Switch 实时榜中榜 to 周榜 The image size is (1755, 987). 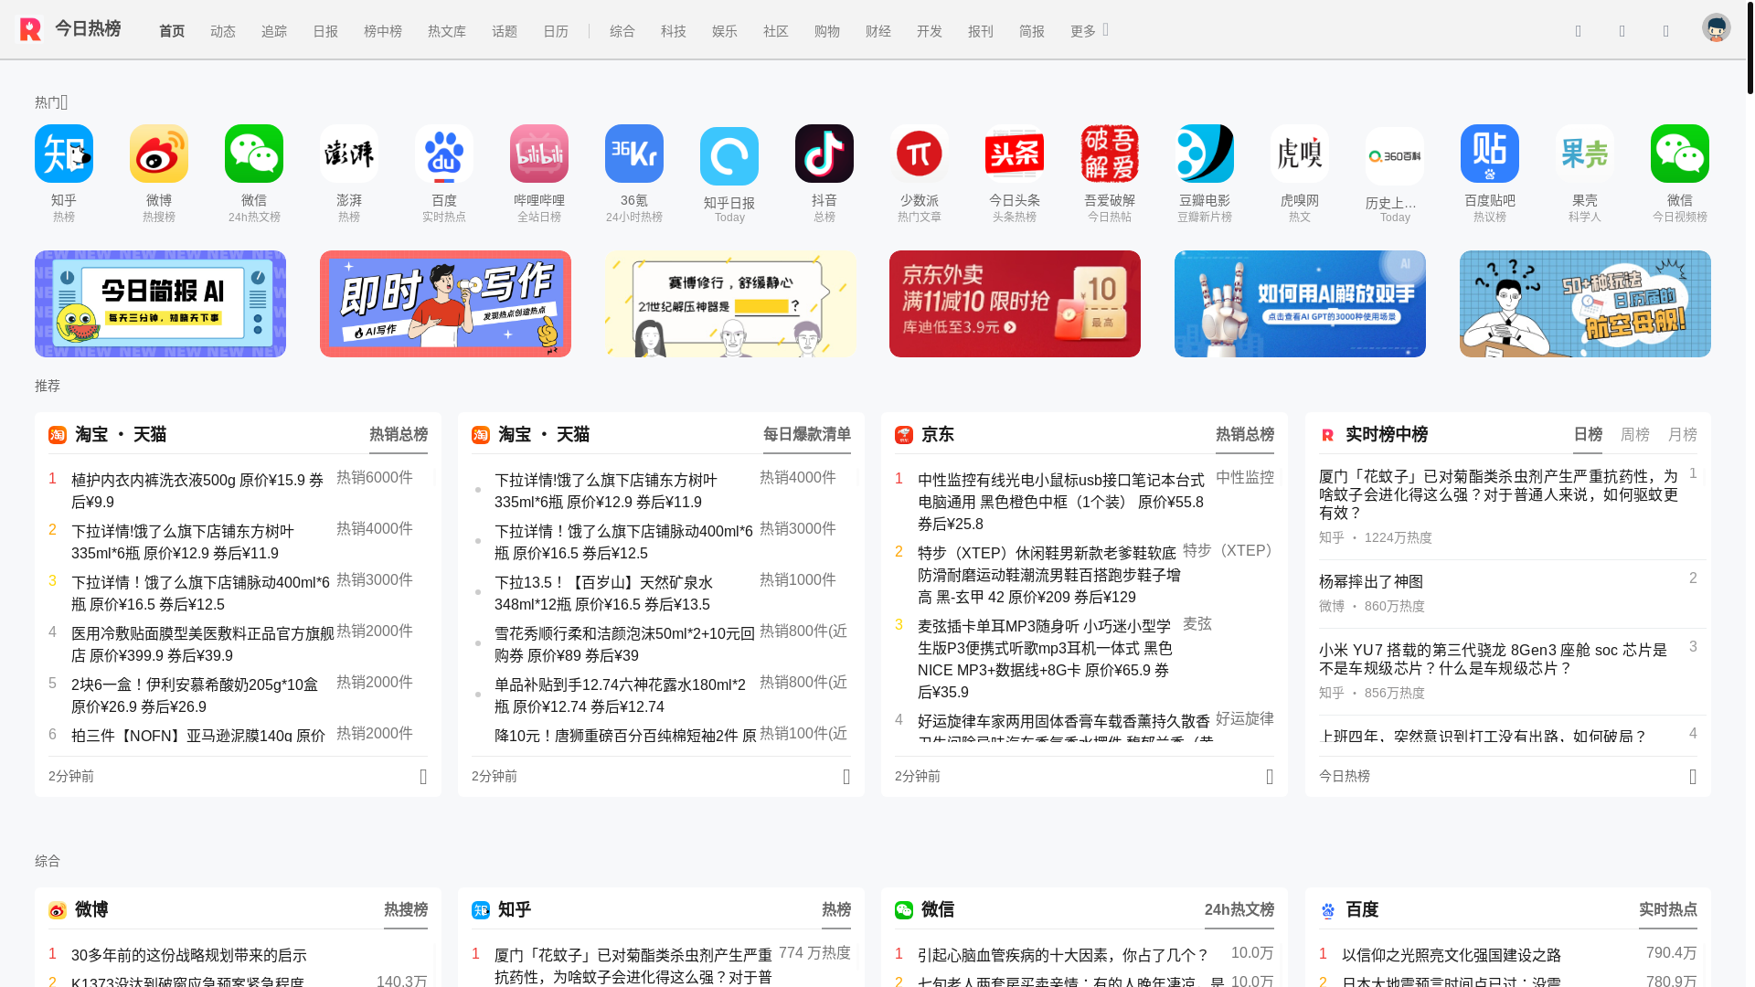click(1635, 435)
